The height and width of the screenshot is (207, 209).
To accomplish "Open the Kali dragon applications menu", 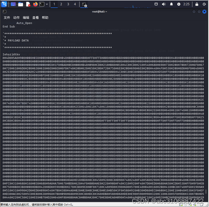I will [4, 4].
